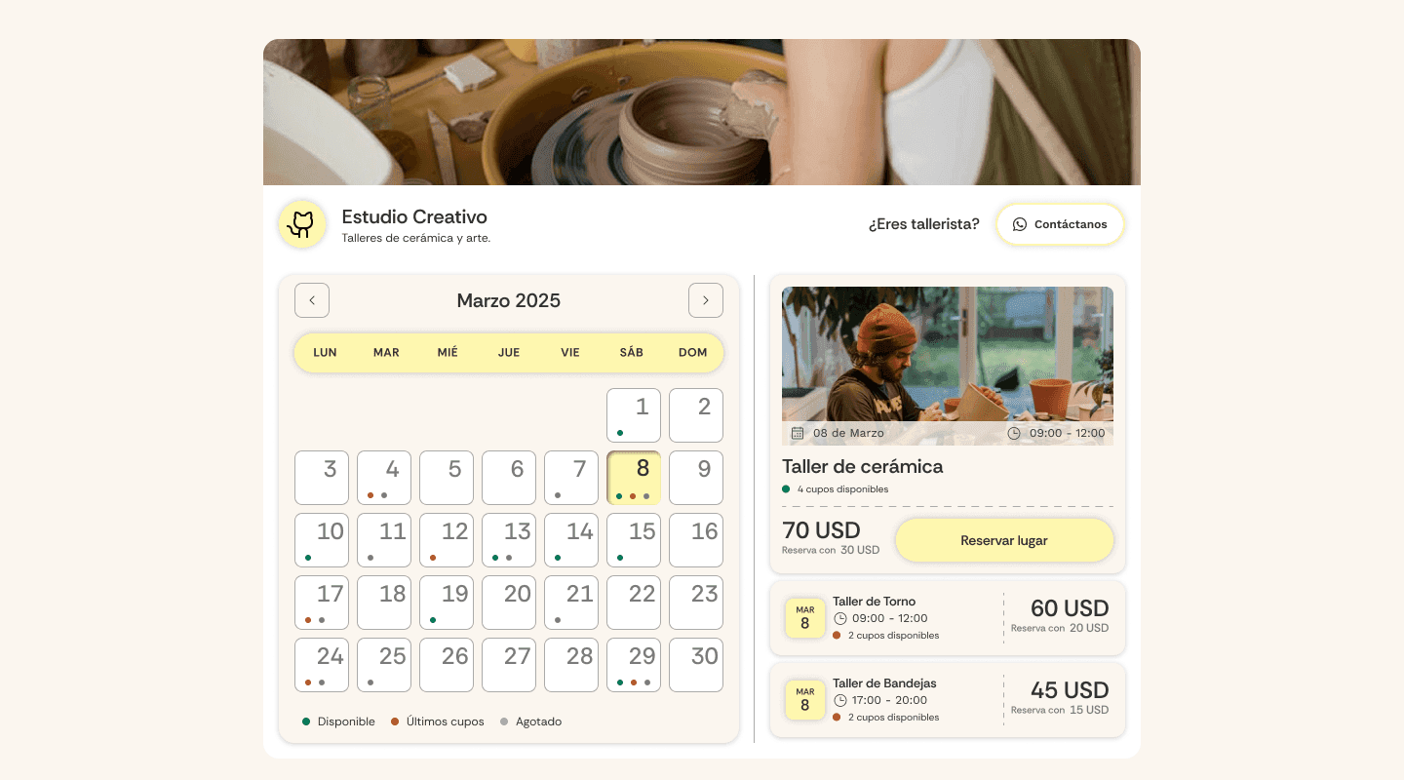Click the Últimos cupos legend entry
This screenshot has height=780, width=1404.
coord(437,721)
